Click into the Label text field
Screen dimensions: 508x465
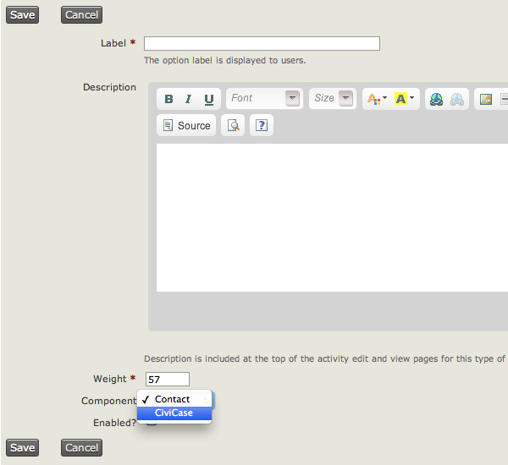[x=262, y=44]
